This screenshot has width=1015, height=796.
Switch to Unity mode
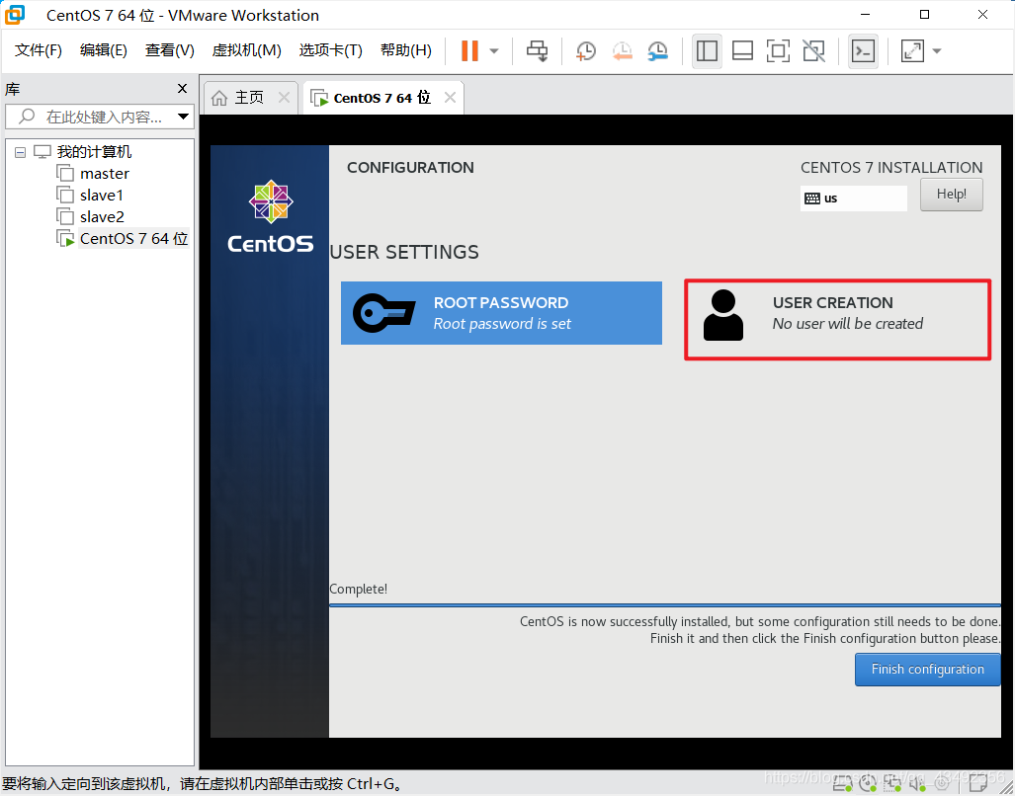pyautogui.click(x=813, y=51)
